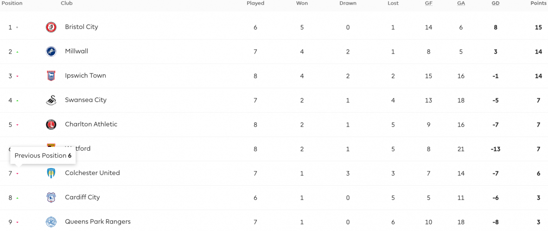
Task: Click Millwall's green position-up arrow
Action: (17, 52)
